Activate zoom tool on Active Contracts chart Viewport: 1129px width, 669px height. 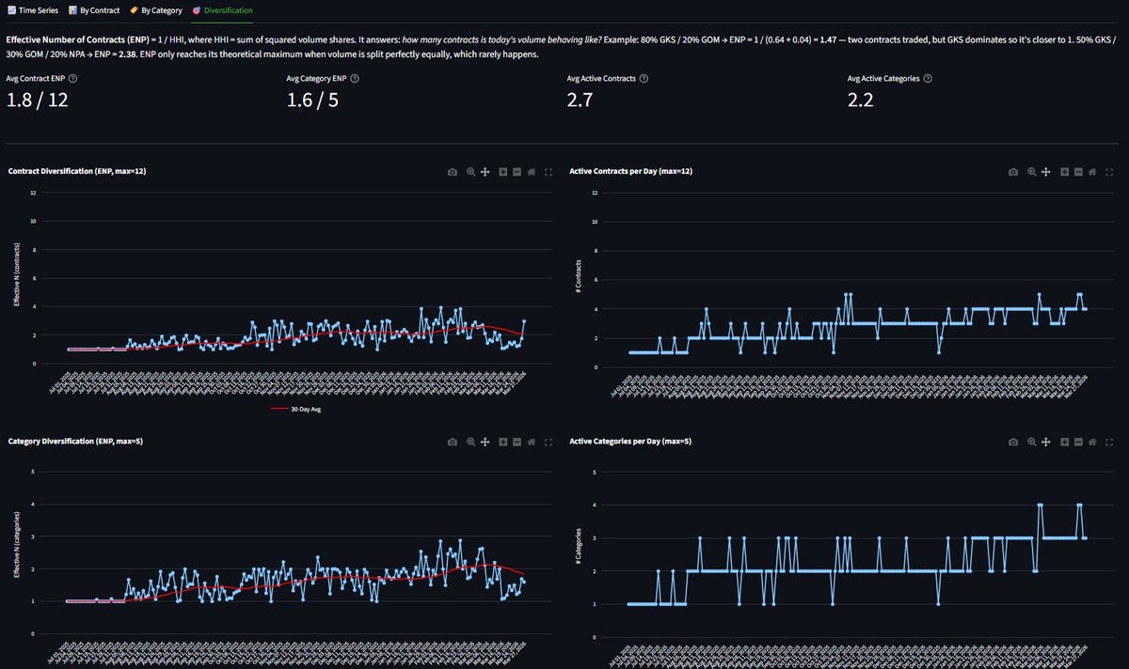[1030, 172]
